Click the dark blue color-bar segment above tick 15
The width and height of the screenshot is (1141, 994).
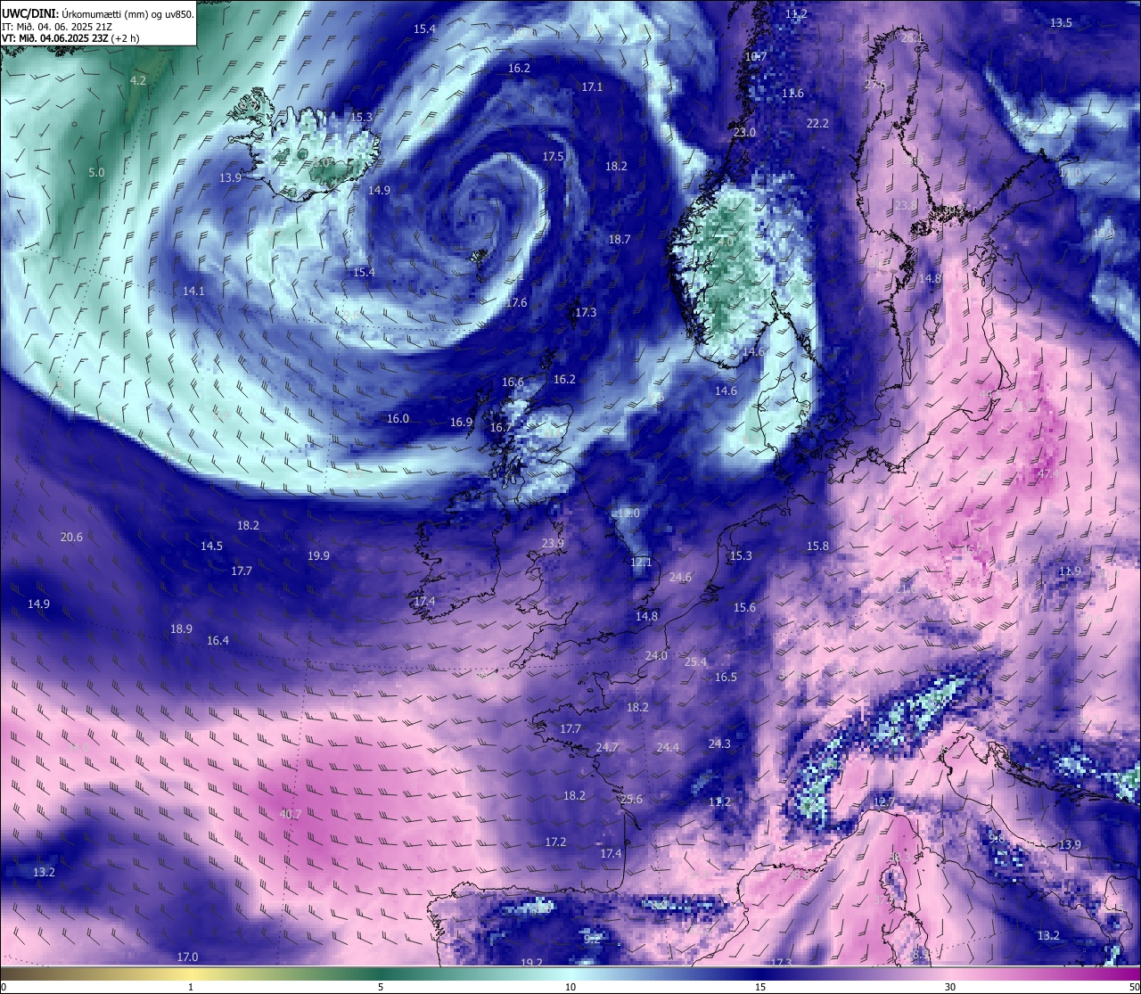[x=760, y=973]
